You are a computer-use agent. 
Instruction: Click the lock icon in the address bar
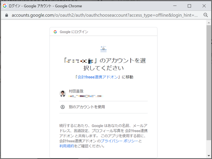pos(7,15)
